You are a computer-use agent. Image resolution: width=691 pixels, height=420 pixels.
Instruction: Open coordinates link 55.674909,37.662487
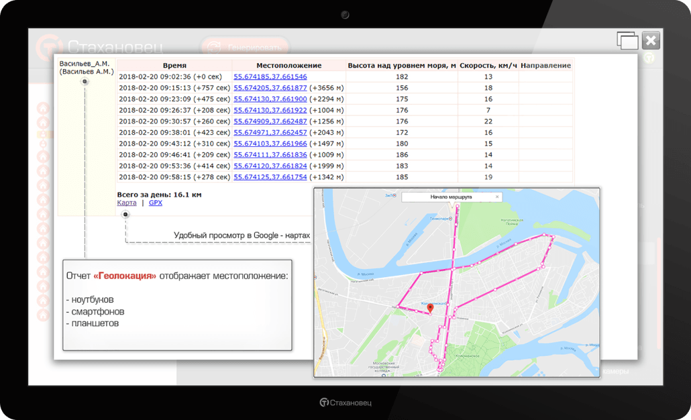coord(270,121)
